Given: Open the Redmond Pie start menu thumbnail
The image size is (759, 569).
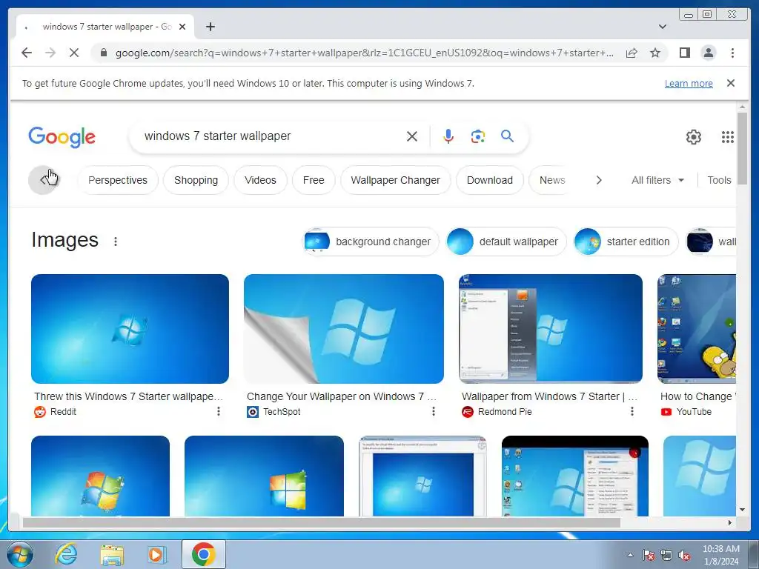Looking at the screenshot, I should click(x=551, y=329).
